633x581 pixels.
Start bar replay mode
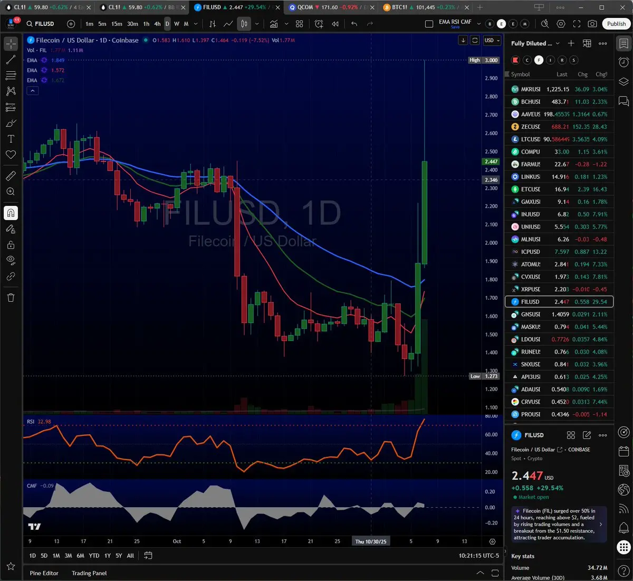pos(335,24)
